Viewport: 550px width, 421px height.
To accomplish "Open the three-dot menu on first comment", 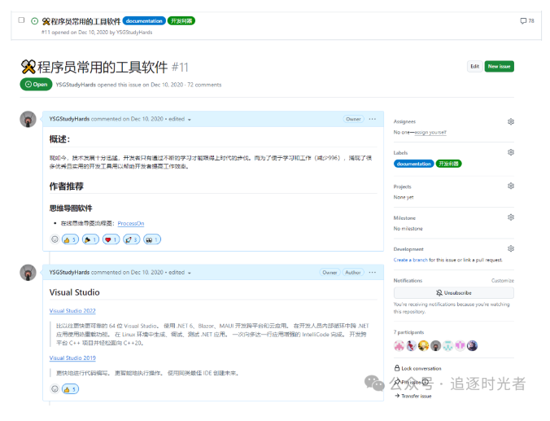I will pos(373,119).
